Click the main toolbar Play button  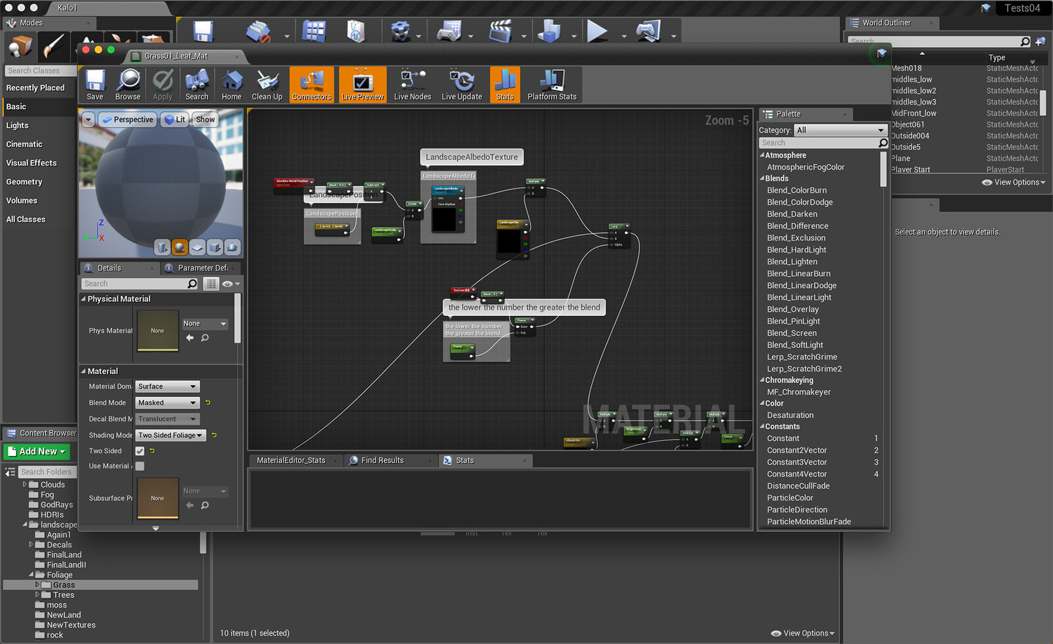[597, 31]
